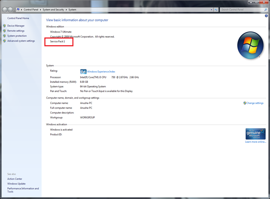The width and height of the screenshot is (270, 199).
Task: Click the shield icon beside Change settings
Action: tap(245, 103)
